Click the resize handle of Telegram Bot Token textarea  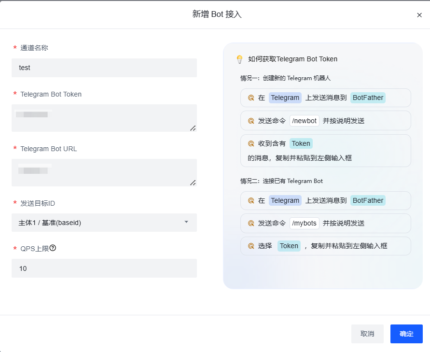click(193, 128)
